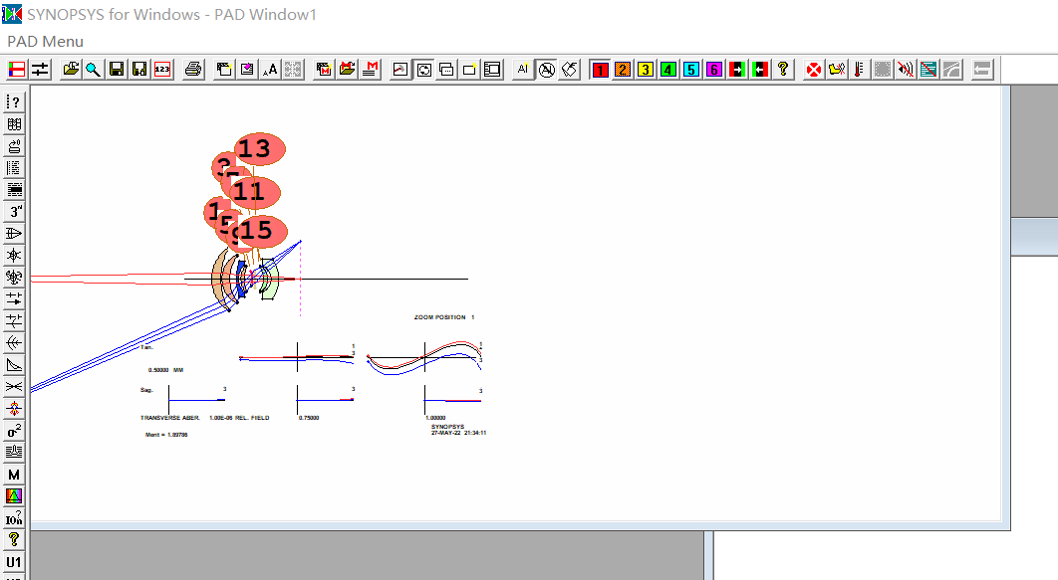Click the thermometer icon in toolbar
The height and width of the screenshot is (580, 1058).
[x=859, y=70]
